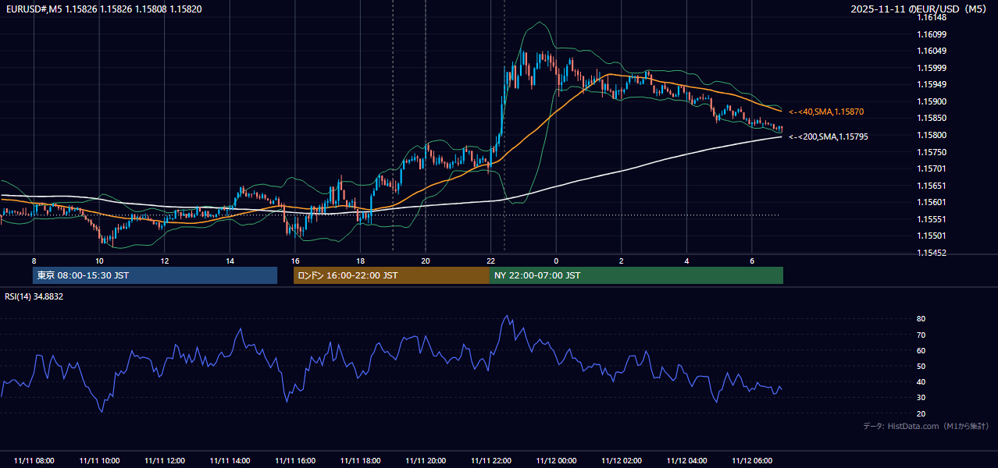Click the 11/12 02:00 time axis label
Screen dimensions: 998x468
pos(621,461)
